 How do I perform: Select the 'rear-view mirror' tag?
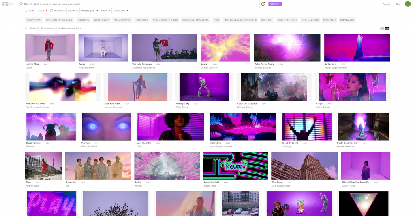pos(122,20)
